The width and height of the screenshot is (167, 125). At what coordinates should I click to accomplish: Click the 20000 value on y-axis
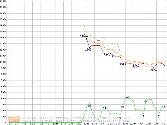click(x=3, y=1)
